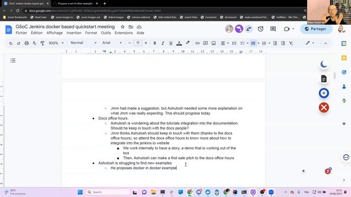Toggle the numbered list button
Screen dimensions: 351x197
coord(264,43)
